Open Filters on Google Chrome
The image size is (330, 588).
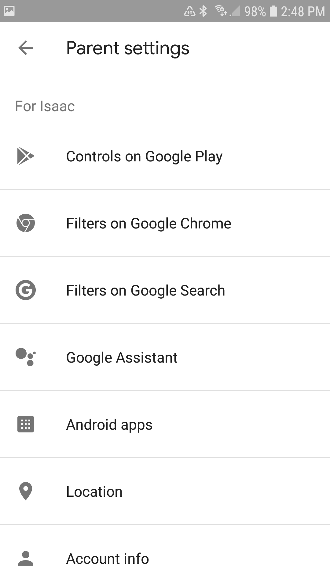pyautogui.click(x=148, y=224)
